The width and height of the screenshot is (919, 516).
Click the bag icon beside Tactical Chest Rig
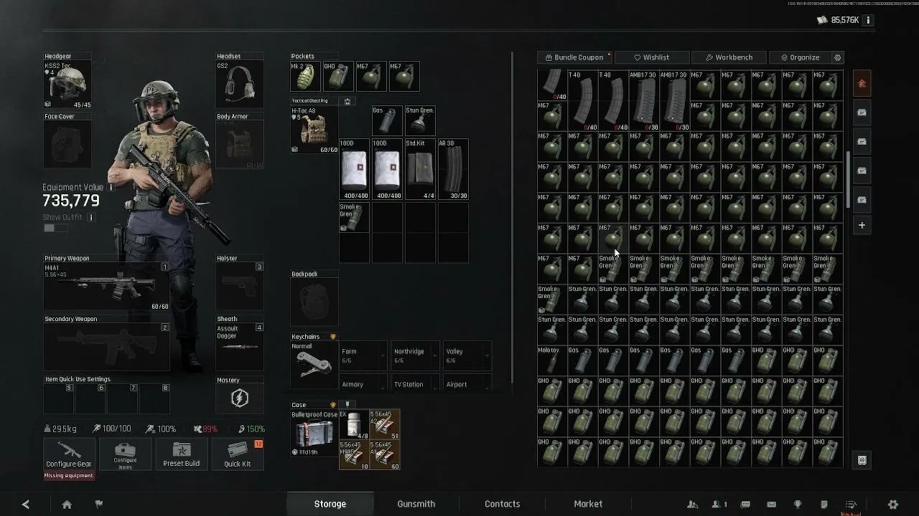(347, 101)
